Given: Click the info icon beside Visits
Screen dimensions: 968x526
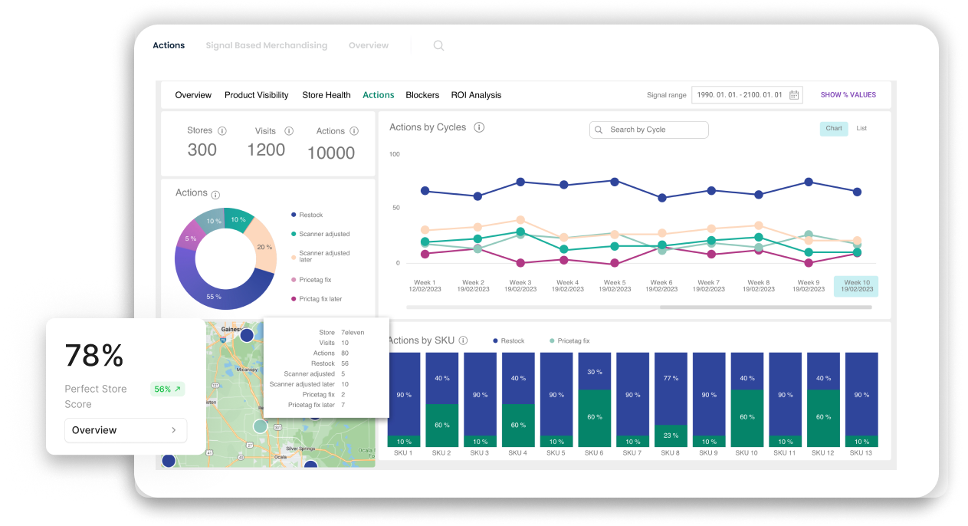Looking at the screenshot, I should click(x=289, y=131).
